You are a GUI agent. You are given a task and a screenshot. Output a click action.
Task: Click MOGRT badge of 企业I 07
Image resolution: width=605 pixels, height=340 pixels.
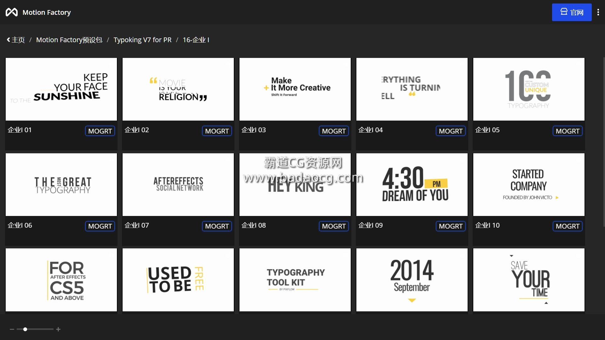(x=217, y=226)
